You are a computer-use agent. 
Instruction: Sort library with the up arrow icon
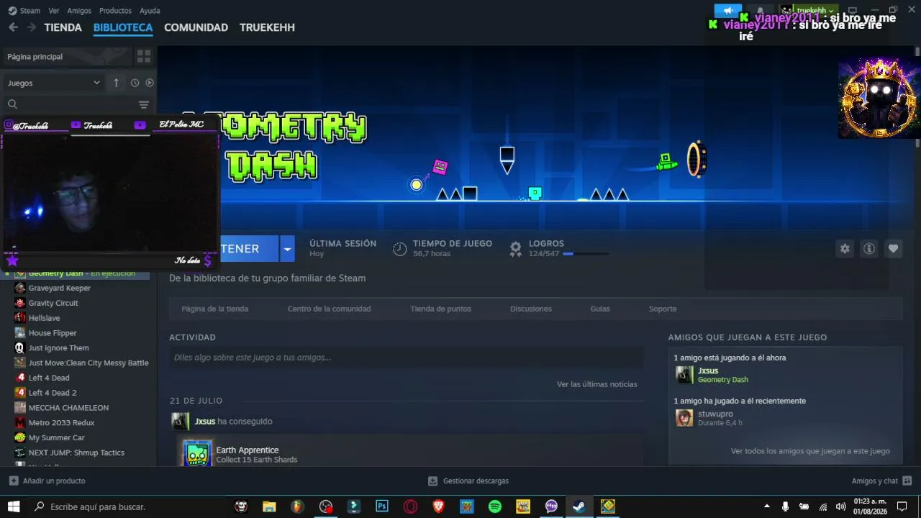pyautogui.click(x=116, y=83)
